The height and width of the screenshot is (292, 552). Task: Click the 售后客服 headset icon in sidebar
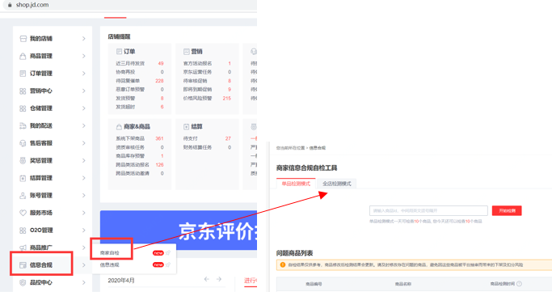(23, 143)
